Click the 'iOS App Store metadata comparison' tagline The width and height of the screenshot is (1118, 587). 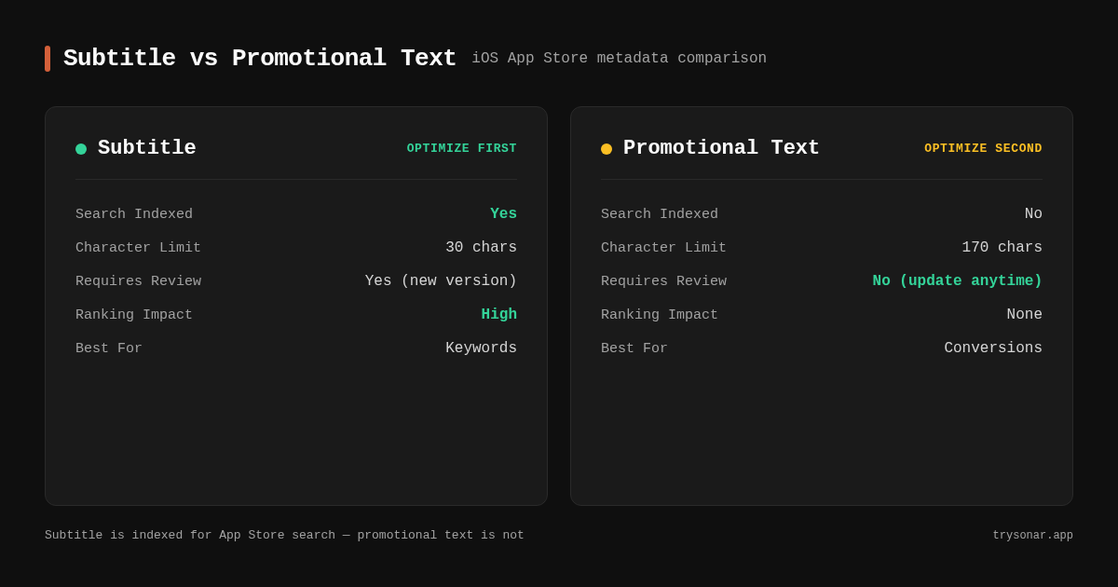[x=619, y=59]
